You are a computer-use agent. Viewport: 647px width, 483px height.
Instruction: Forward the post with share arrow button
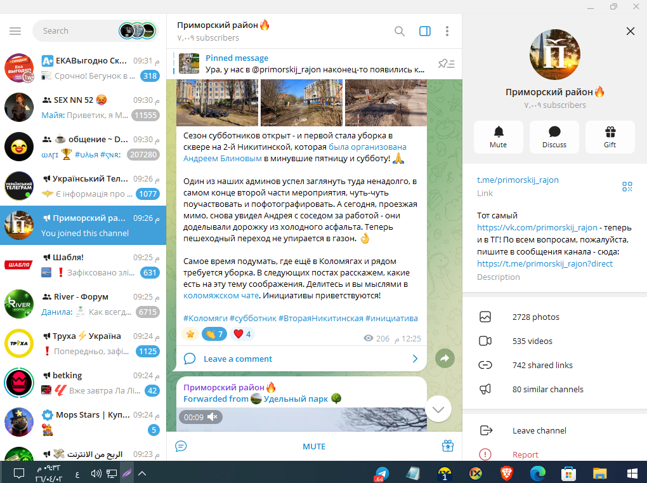445,359
